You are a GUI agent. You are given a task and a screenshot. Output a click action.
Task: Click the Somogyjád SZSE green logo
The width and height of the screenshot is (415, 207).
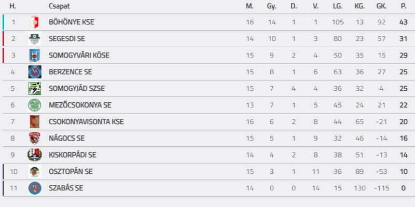[35, 88]
